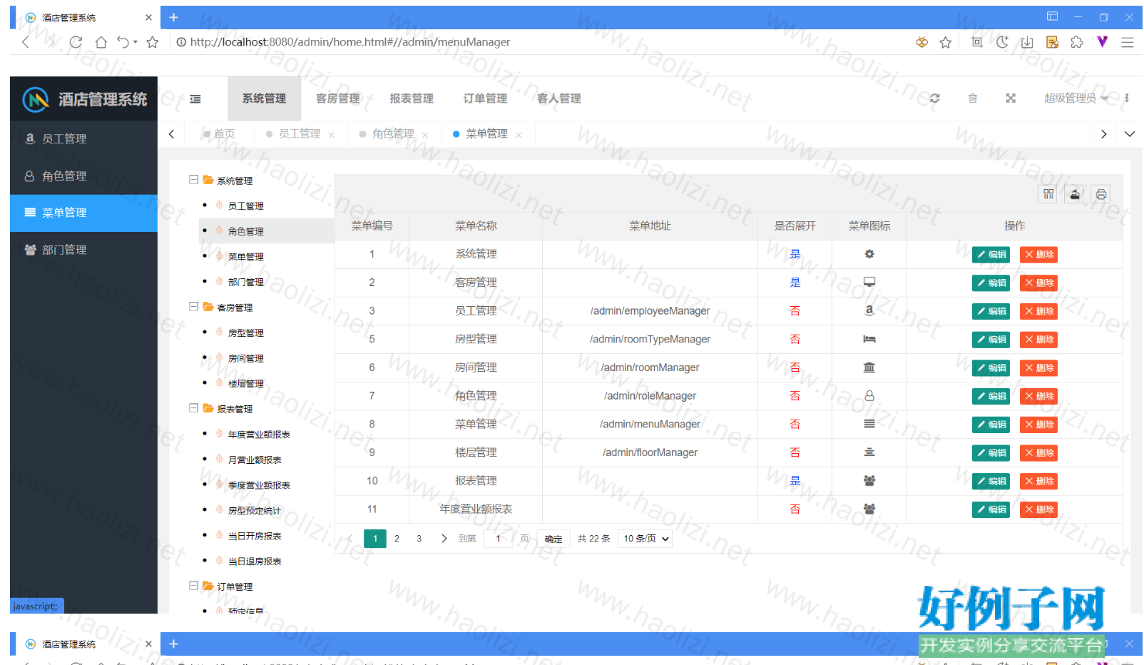Toggle fullscreen with the expand icon

coord(1011,98)
